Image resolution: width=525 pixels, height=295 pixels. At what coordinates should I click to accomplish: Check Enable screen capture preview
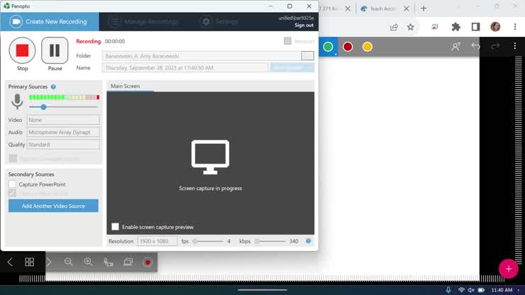[116, 227]
